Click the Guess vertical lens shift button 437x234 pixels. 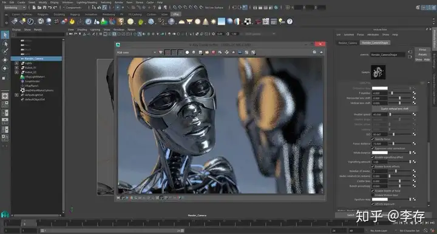395,108
